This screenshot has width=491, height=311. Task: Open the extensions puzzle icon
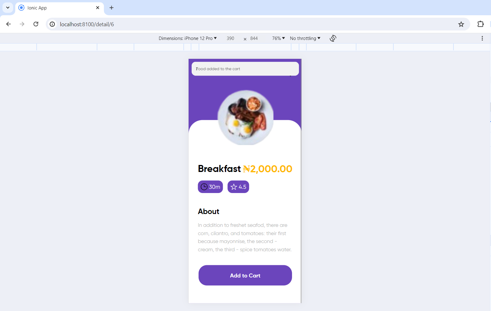[x=481, y=24]
